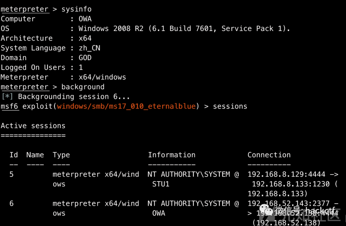Select '192.168.8.133:1230' connection text

(291, 184)
